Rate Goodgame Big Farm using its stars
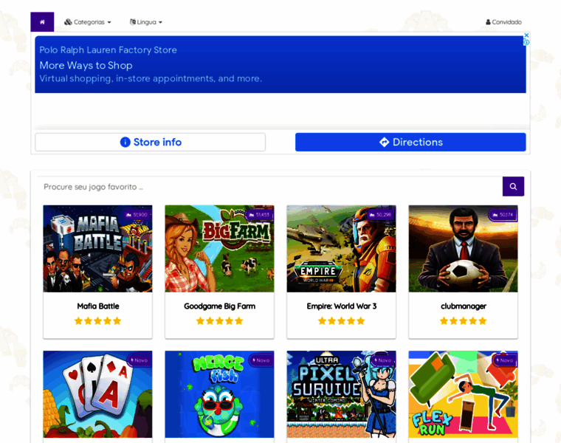The image size is (561, 443). [219, 321]
